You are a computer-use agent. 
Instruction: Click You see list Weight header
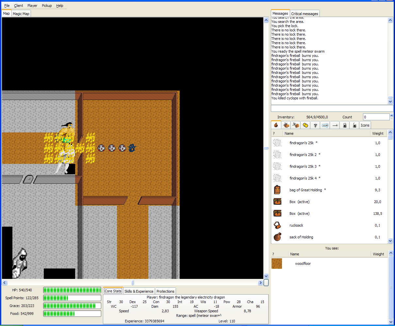[x=379, y=254]
